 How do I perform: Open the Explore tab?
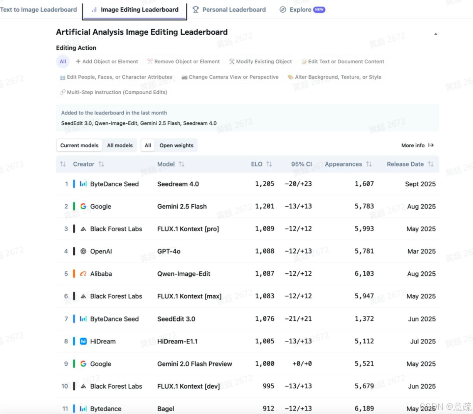[x=302, y=10]
